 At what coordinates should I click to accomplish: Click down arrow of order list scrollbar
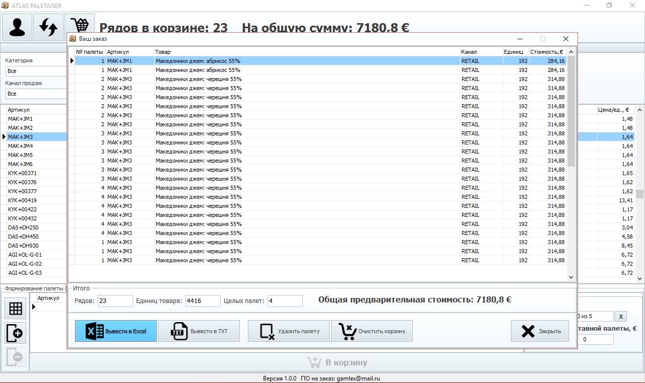point(571,277)
